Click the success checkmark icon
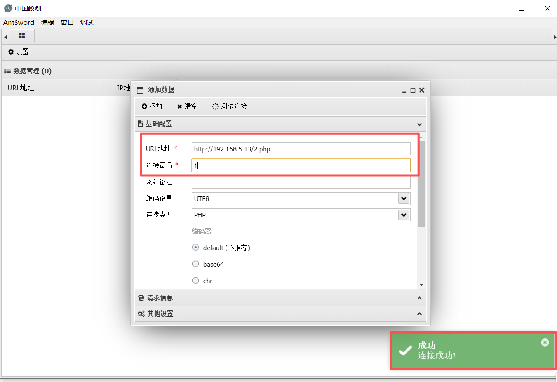Viewport: 557px width, 382px height. click(x=405, y=350)
